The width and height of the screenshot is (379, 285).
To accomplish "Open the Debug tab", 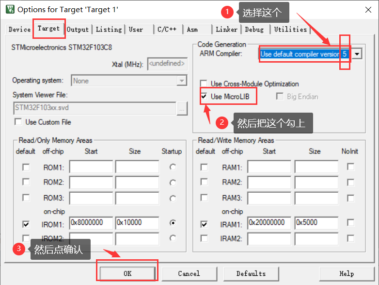I will click(x=254, y=30).
